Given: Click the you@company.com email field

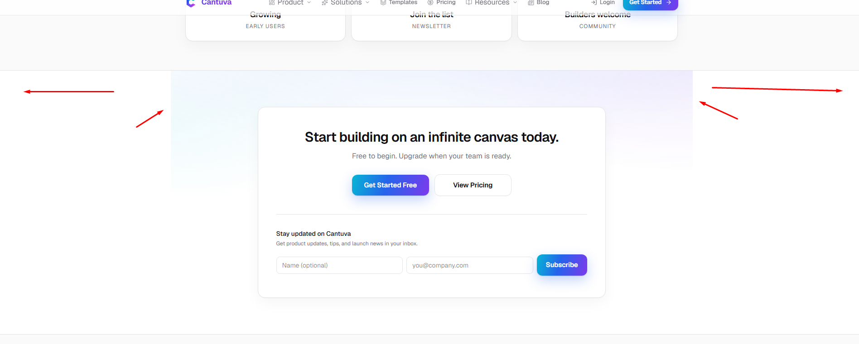Looking at the screenshot, I should [x=469, y=265].
